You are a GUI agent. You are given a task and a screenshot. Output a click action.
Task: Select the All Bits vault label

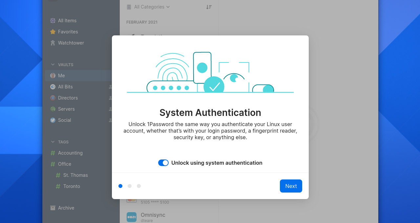(x=65, y=87)
